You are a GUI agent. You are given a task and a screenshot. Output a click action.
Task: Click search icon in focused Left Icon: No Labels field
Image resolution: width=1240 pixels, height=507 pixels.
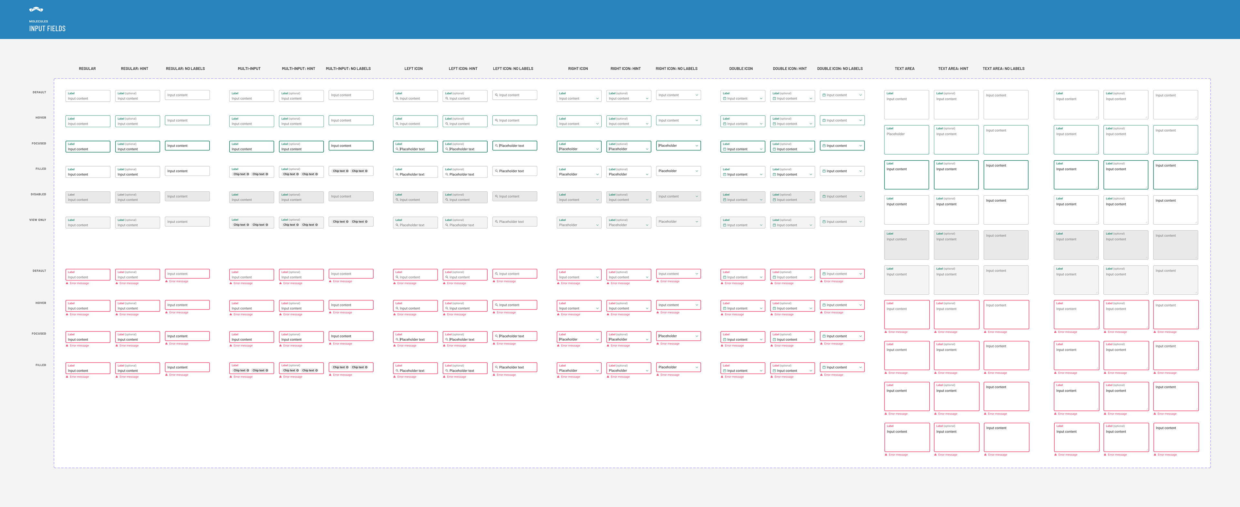pos(497,146)
